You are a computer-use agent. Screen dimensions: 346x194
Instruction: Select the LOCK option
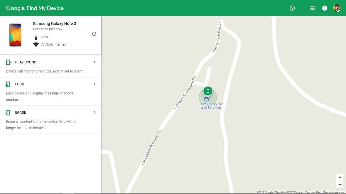coord(51,91)
